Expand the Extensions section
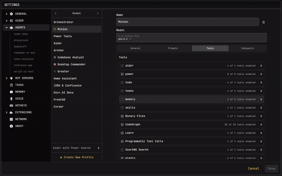282x176 pixels. tap(6, 112)
